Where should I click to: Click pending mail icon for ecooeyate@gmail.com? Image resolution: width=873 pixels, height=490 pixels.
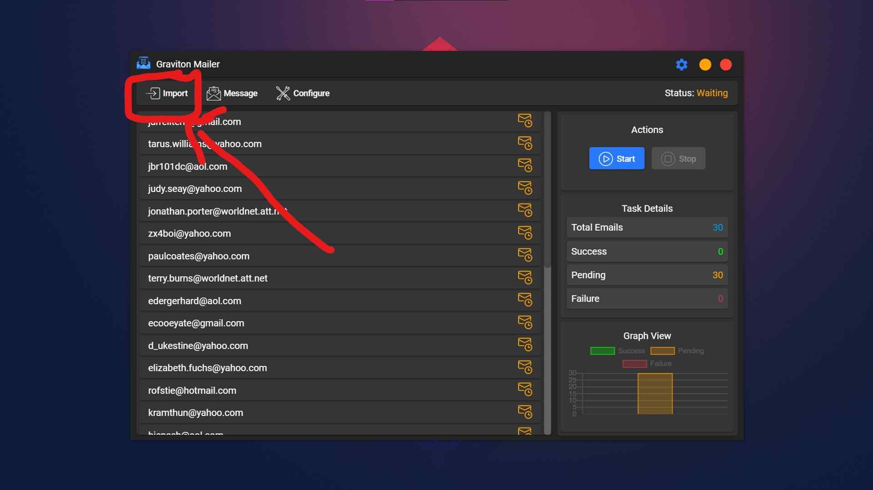525,322
